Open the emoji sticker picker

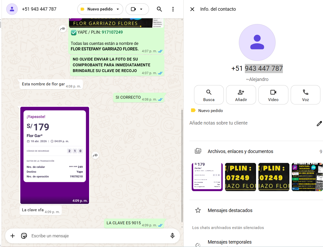(x=24, y=236)
